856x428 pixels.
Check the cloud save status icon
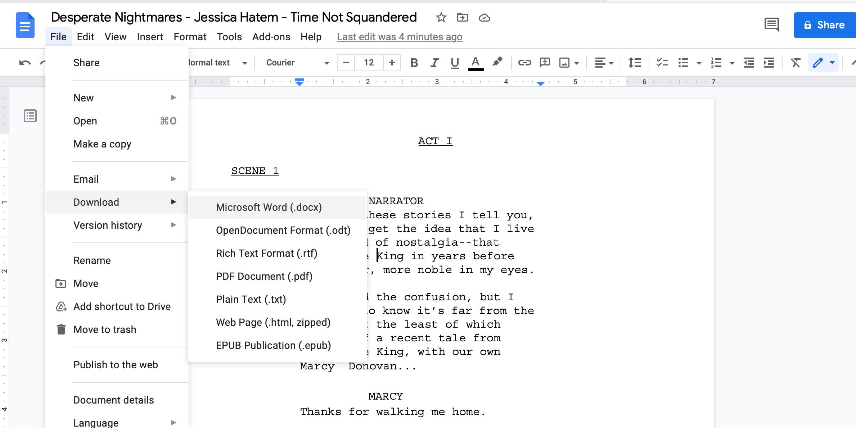pos(485,17)
